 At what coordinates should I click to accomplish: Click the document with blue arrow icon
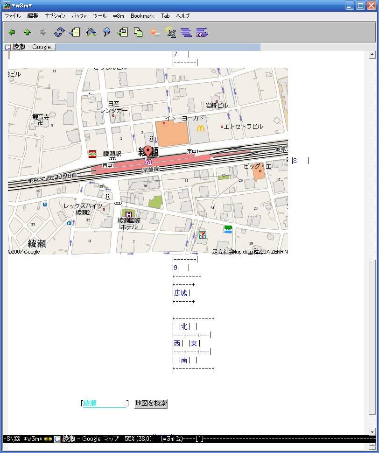pos(75,32)
